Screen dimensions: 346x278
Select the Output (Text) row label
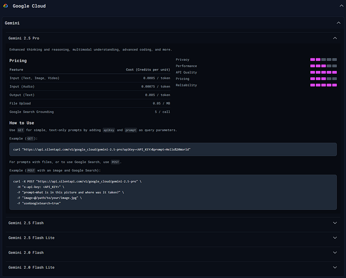tap(22, 95)
